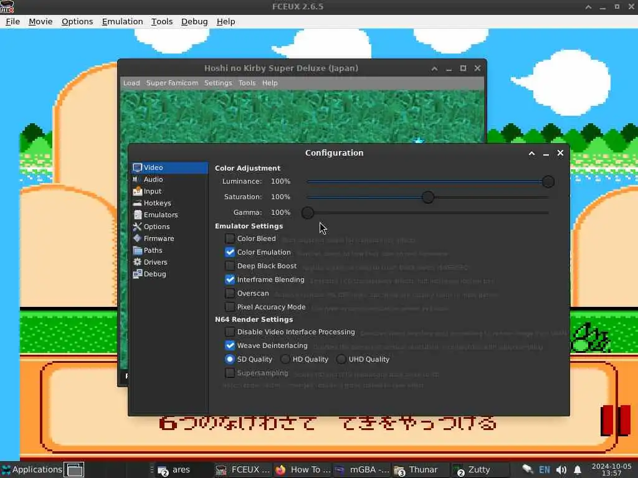Select the HD Quality radio button

(x=285, y=359)
